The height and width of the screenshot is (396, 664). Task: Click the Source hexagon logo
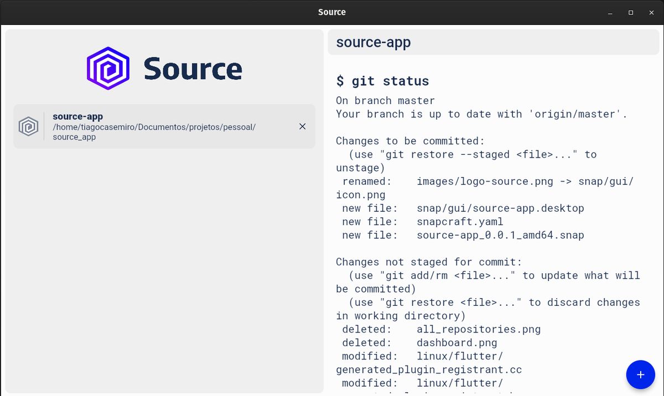point(107,68)
